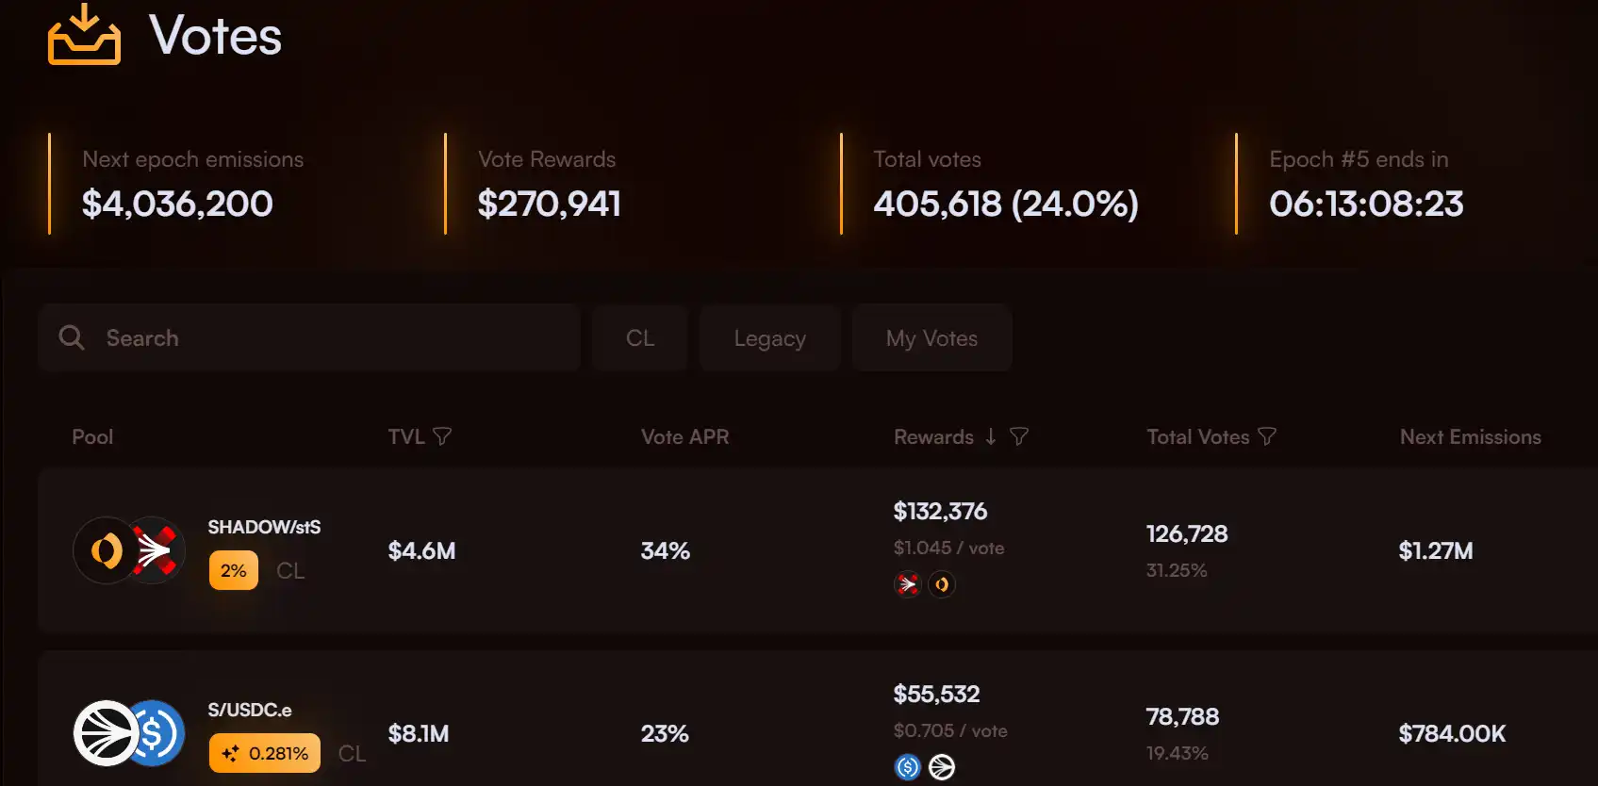This screenshot has height=786, width=1598.
Task: Toggle the CL pool filter
Action: pos(640,337)
